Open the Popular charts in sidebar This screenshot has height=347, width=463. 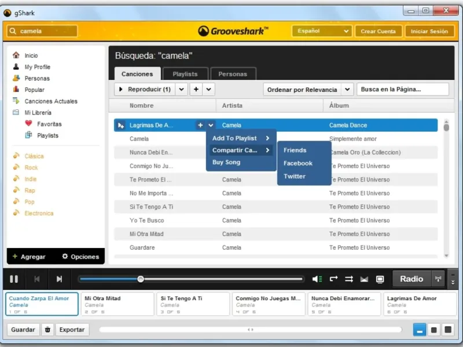(34, 90)
